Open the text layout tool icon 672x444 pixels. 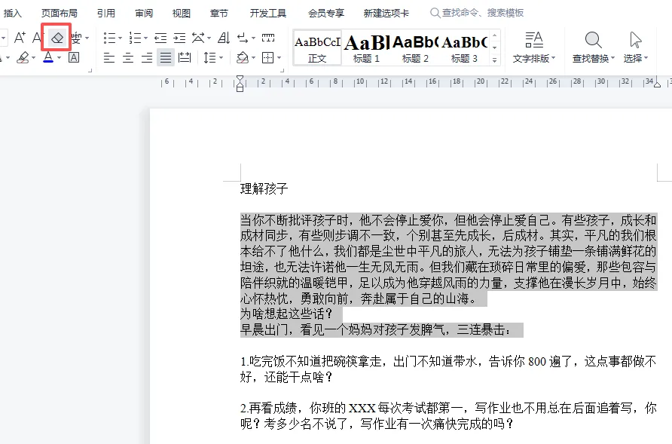tap(534, 40)
